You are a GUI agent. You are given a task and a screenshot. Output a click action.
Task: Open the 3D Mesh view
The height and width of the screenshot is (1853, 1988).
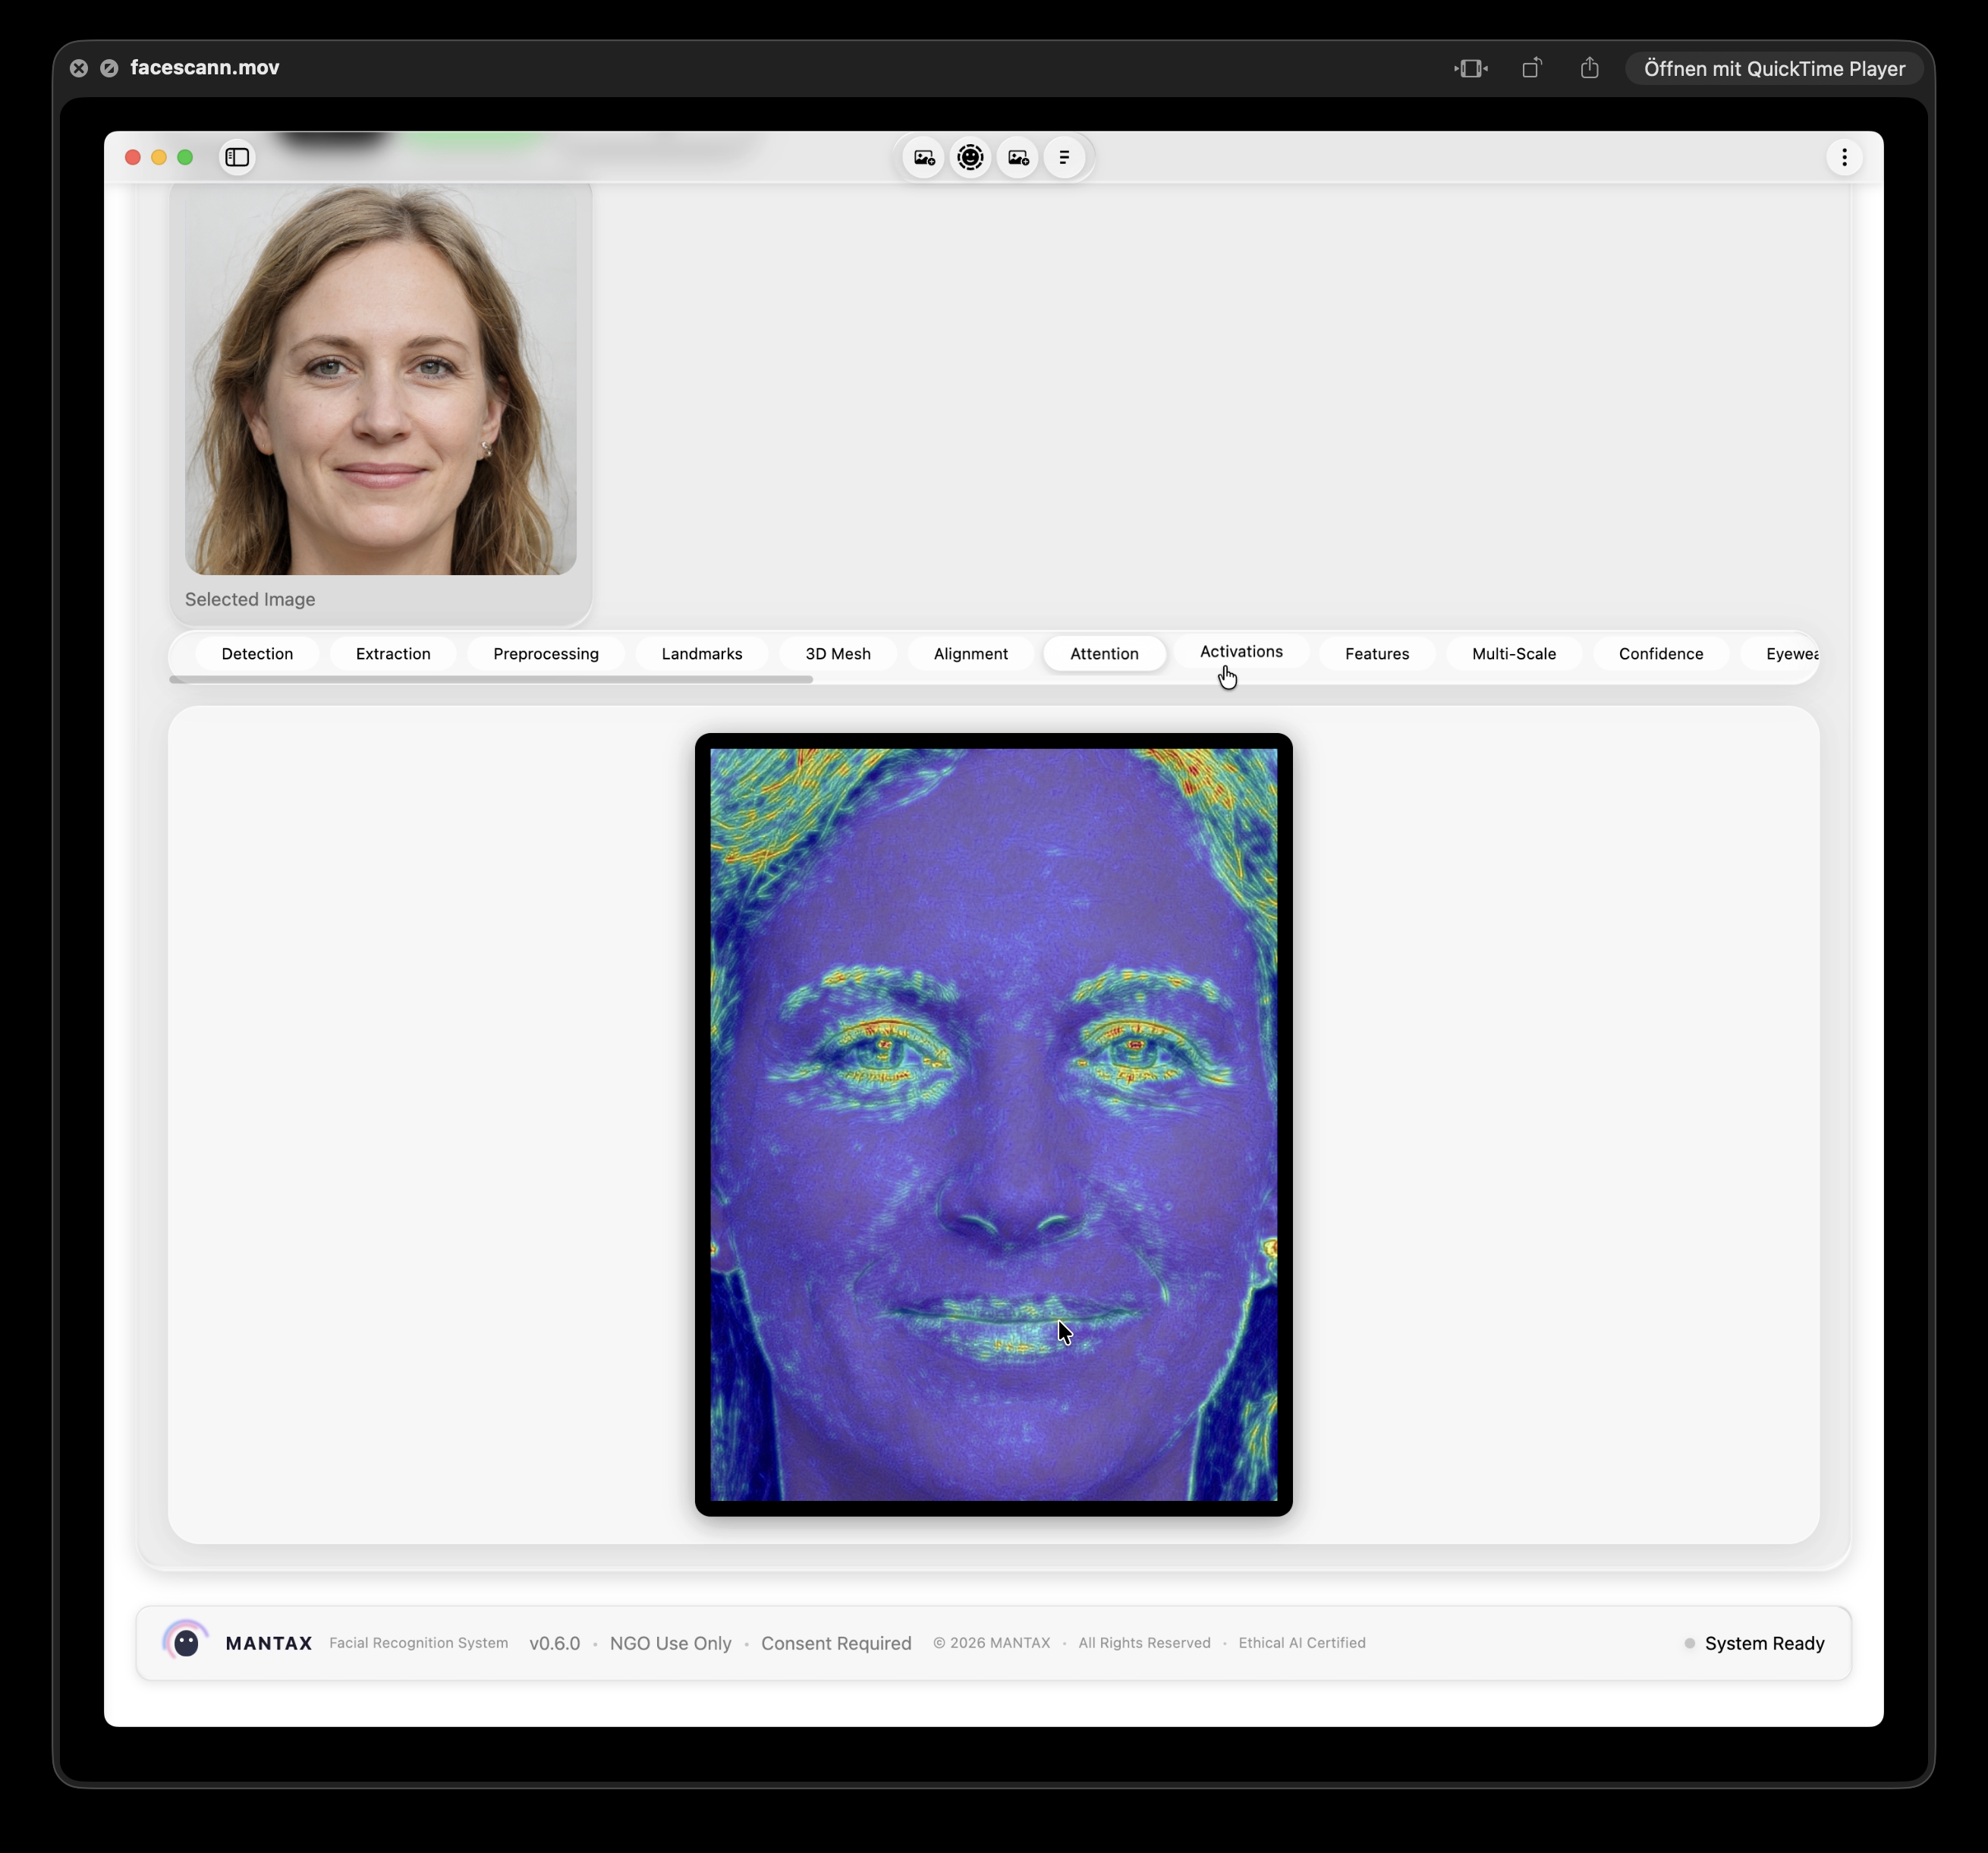click(837, 653)
